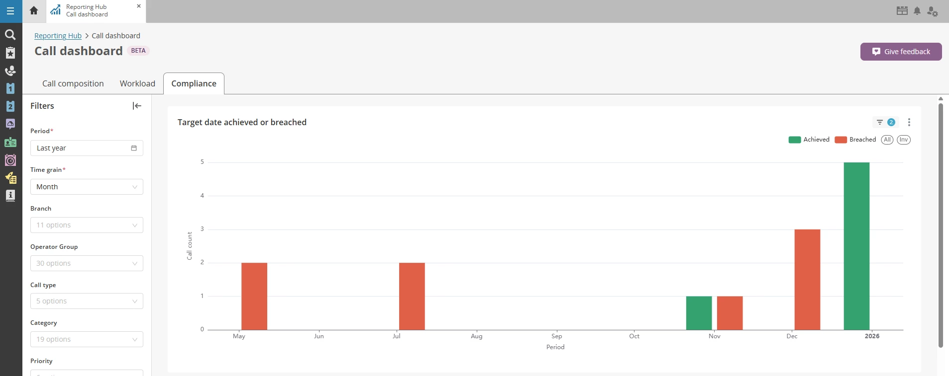Expand the Operator Group dropdown
The image size is (949, 376).
pos(87,263)
